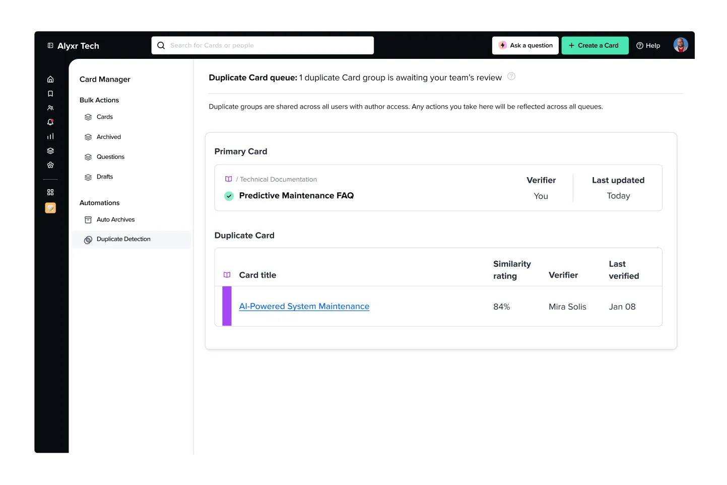Image resolution: width=727 pixels, height=485 pixels.
Task: Check notifications via the bell icon
Action: click(x=50, y=122)
